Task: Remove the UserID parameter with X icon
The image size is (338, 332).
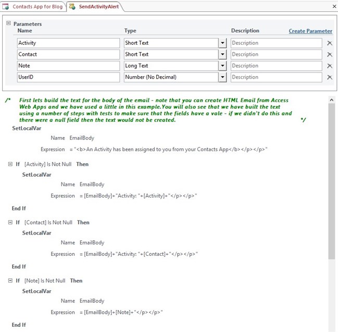Action: pos(329,77)
